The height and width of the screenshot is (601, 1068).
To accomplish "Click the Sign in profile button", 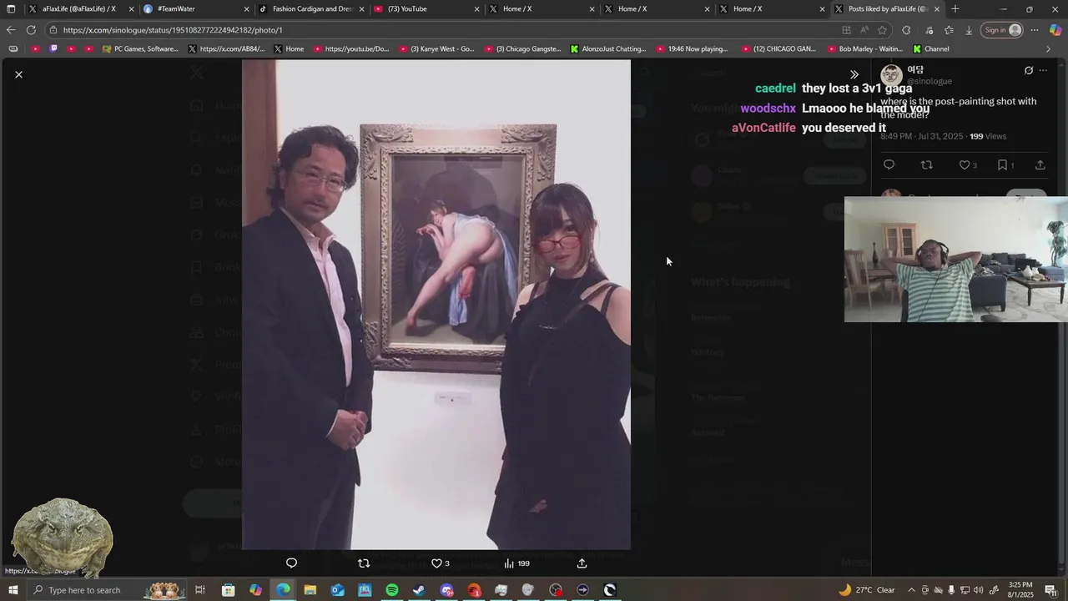I will coord(1003,30).
